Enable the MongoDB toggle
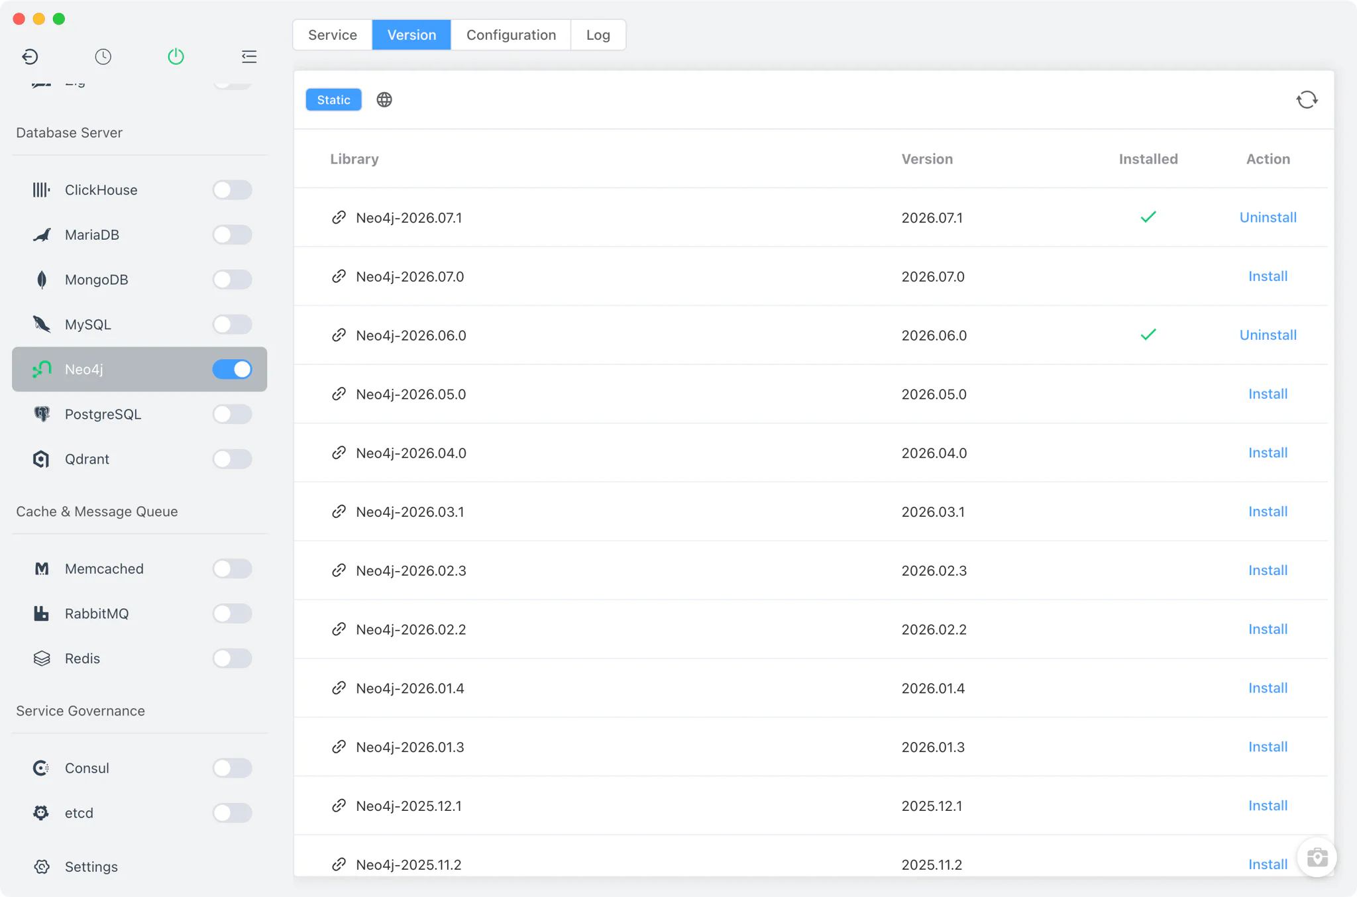The width and height of the screenshot is (1357, 897). click(232, 280)
